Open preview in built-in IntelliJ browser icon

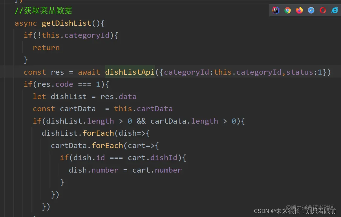(x=276, y=10)
